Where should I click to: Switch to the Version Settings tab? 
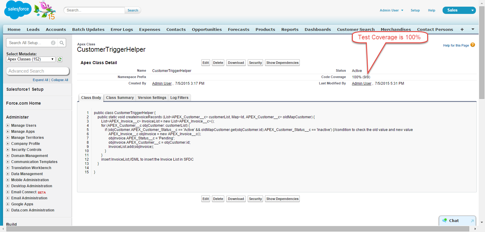[152, 98]
